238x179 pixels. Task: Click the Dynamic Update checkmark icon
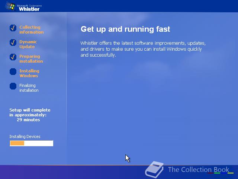click(13, 43)
